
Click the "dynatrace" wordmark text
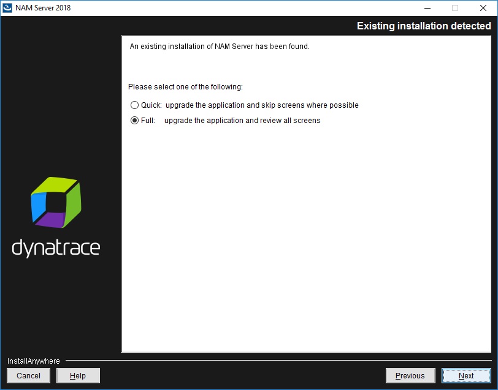56,248
